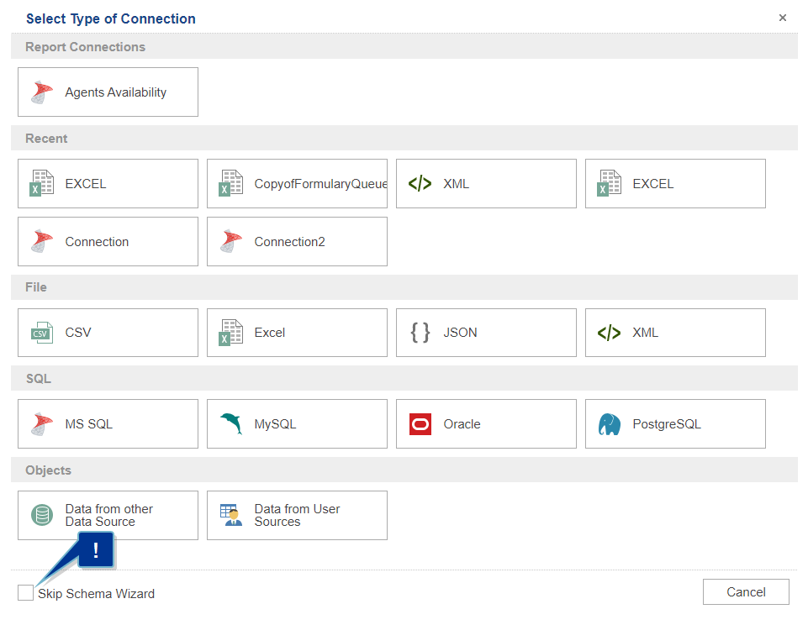Enable the Skip Schema Wizard checkbox
Viewport: 808px width, 625px height.
coord(25,592)
